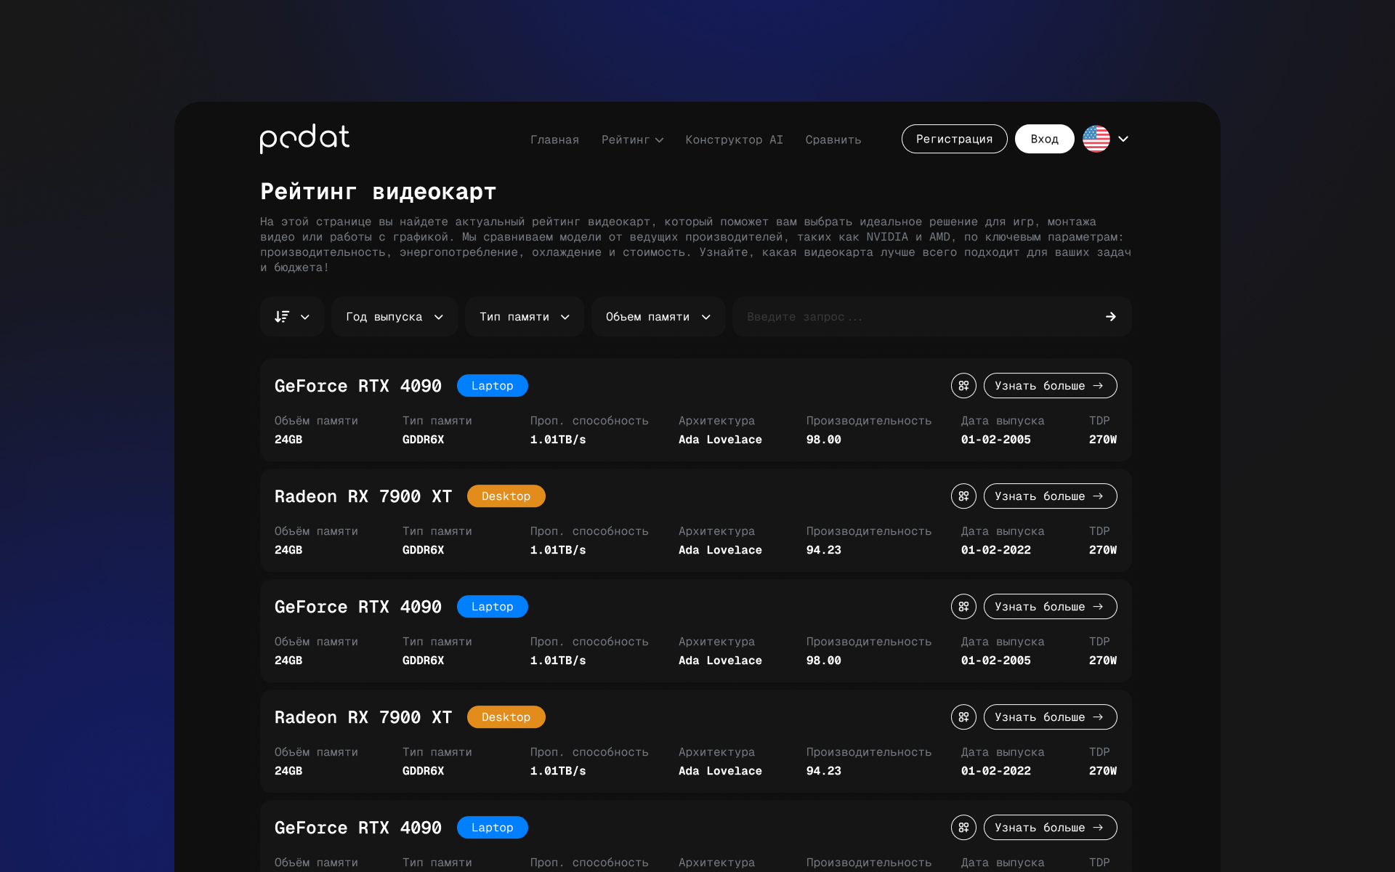Click compare icon on second GeForce RTX 4090 card

[x=963, y=607]
